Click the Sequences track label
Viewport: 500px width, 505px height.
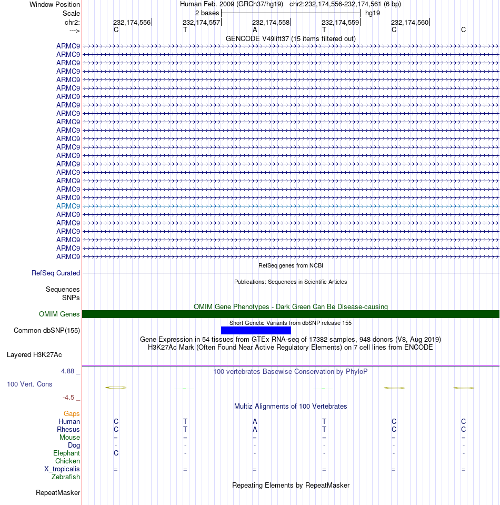63,289
